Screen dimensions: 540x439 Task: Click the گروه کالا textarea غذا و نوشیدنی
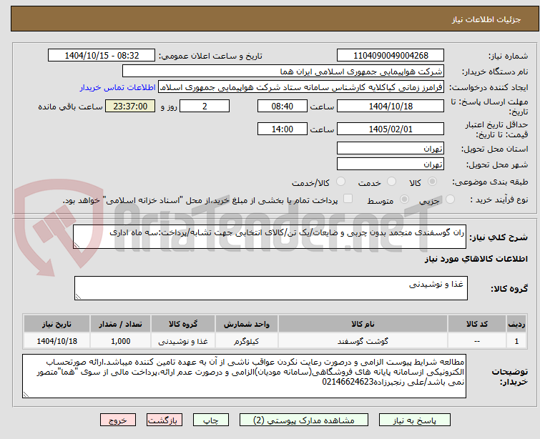[x=270, y=288]
